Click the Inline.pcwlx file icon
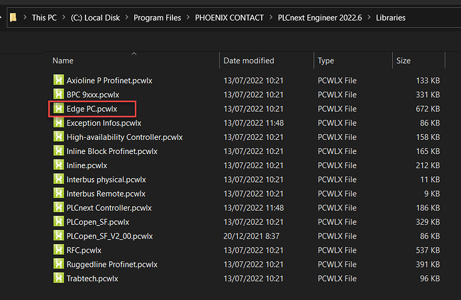 pyautogui.click(x=59, y=165)
